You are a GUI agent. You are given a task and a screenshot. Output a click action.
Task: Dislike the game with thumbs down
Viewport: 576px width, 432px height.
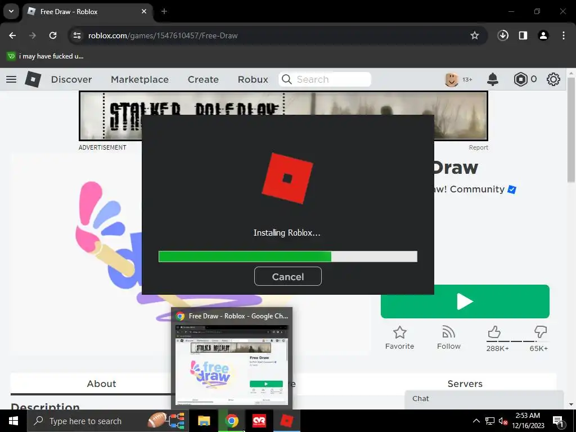(x=541, y=332)
